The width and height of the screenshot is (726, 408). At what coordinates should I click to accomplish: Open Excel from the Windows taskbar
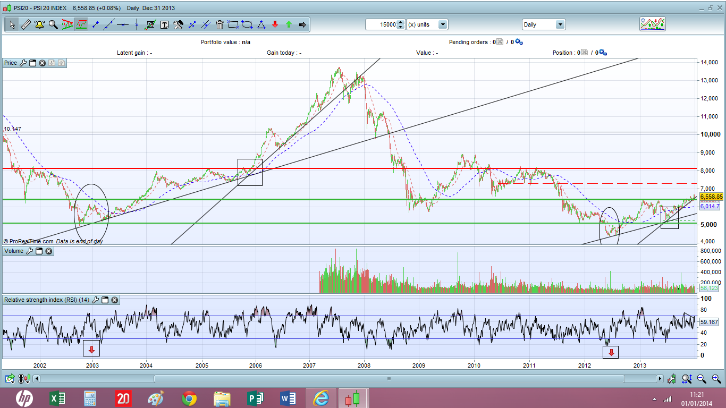click(57, 398)
